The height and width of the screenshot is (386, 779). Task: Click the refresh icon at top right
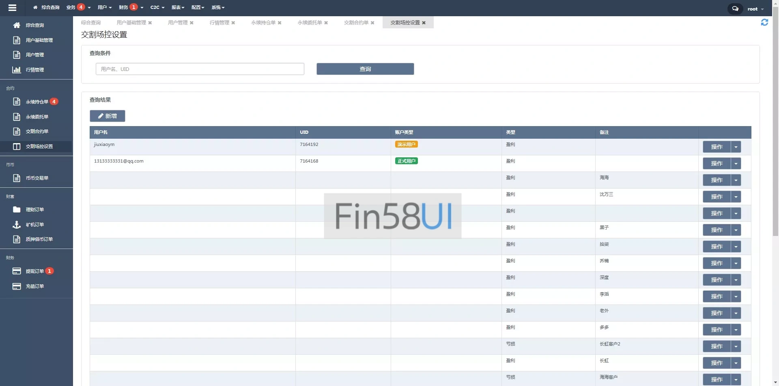coord(764,23)
